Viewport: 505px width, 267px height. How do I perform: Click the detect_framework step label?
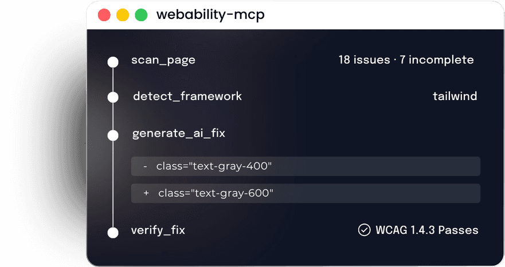click(x=187, y=97)
